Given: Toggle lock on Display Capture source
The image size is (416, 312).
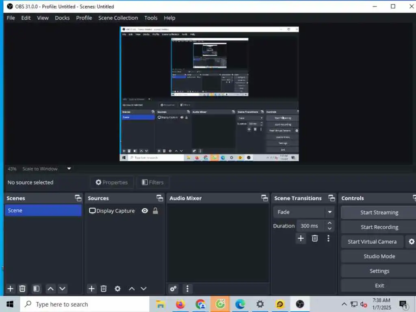Looking at the screenshot, I should [x=156, y=211].
